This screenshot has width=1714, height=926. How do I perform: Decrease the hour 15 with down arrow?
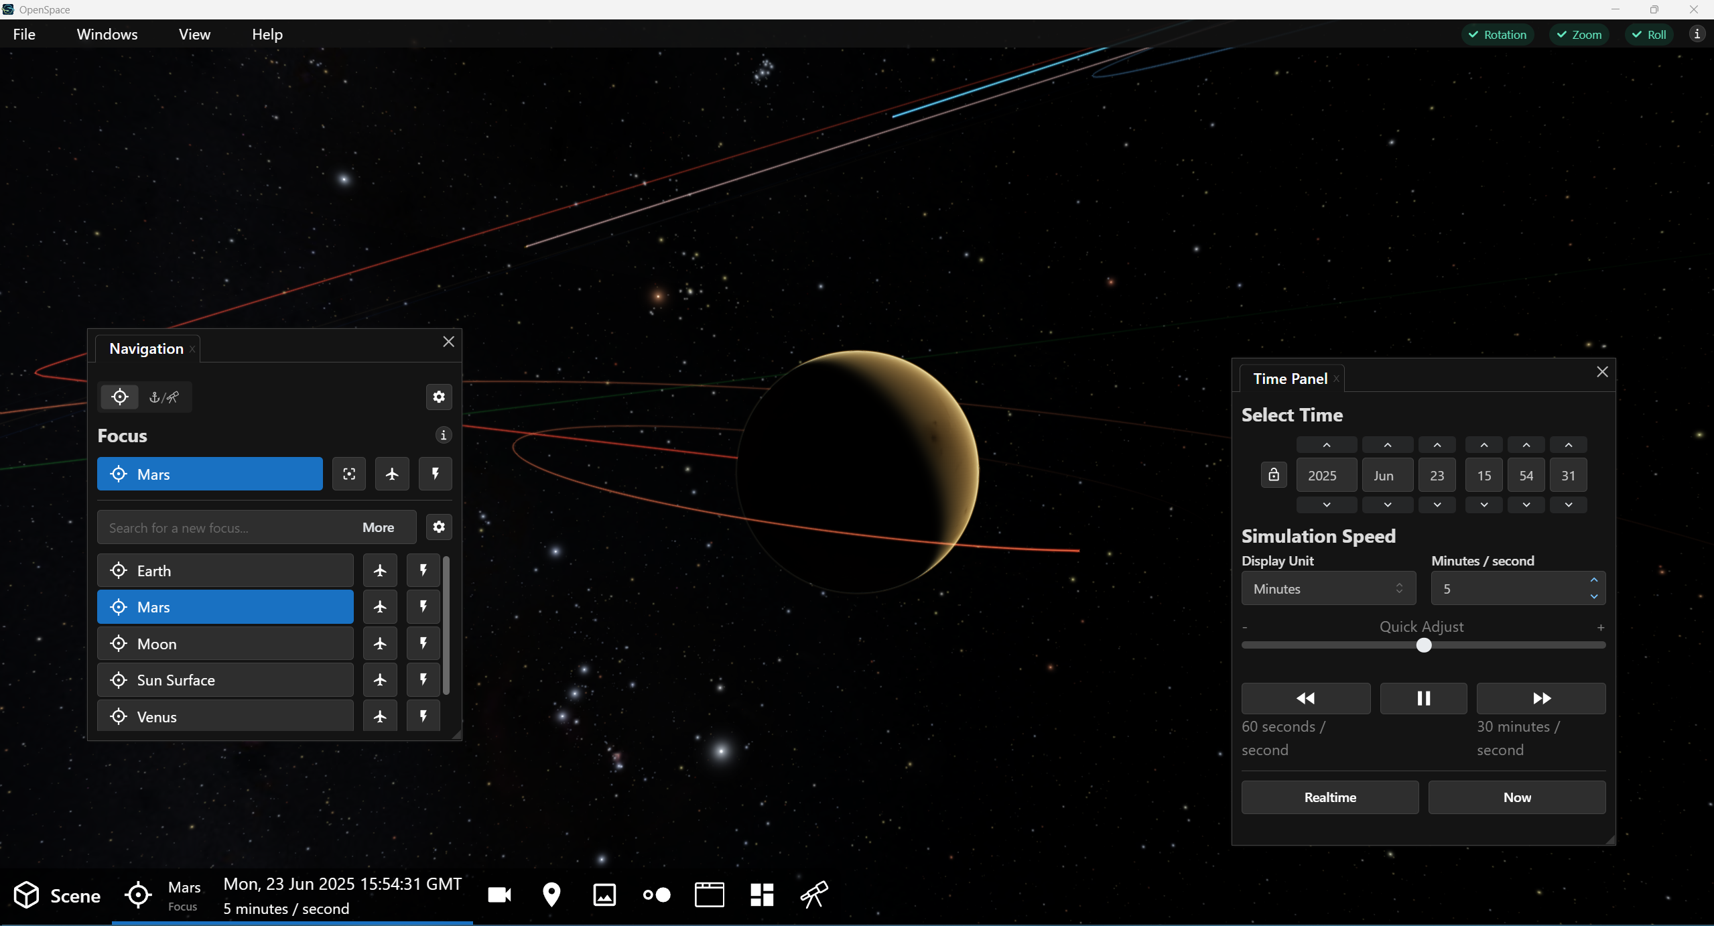pos(1484,505)
